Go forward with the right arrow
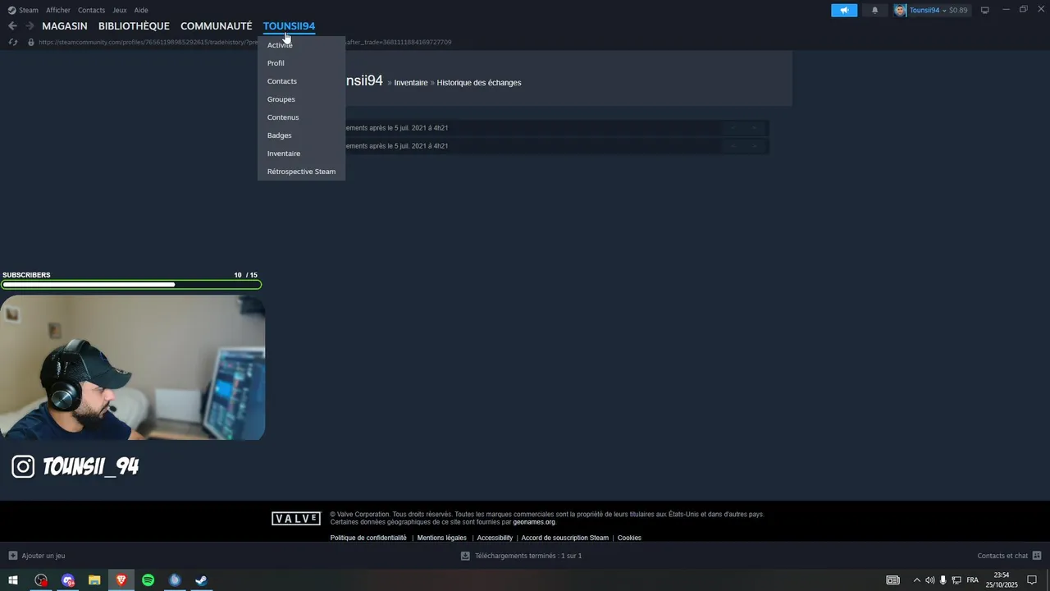Viewport: 1050px width, 591px height. pos(30,26)
